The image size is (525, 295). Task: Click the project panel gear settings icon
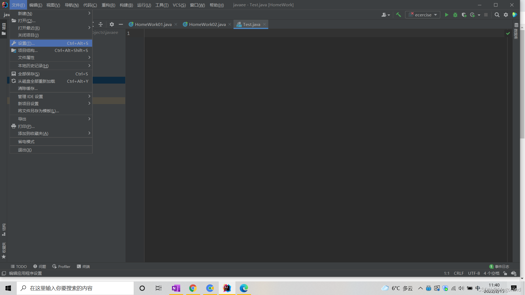112,24
